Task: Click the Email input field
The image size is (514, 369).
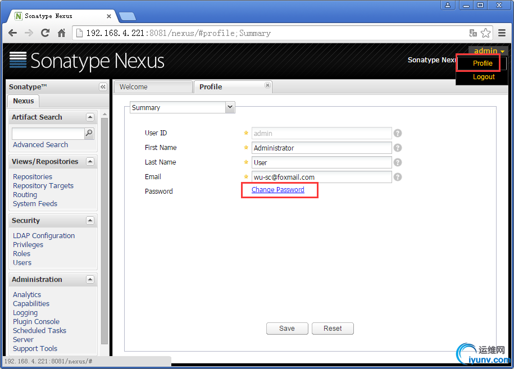Action: tap(321, 177)
